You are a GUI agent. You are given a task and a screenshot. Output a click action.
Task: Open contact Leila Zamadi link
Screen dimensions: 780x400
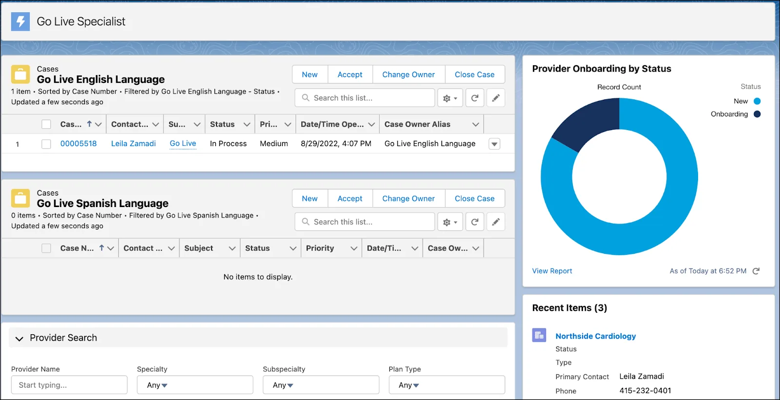pyautogui.click(x=134, y=144)
